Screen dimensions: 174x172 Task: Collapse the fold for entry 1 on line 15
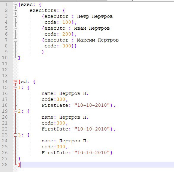coord(15,88)
